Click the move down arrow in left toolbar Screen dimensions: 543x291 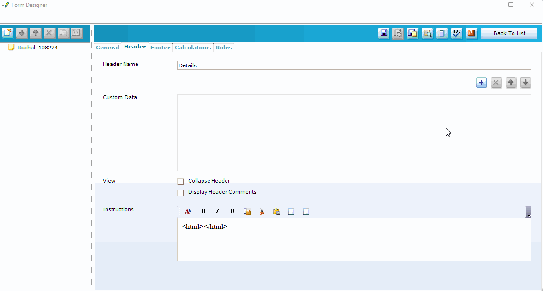[x=22, y=33]
